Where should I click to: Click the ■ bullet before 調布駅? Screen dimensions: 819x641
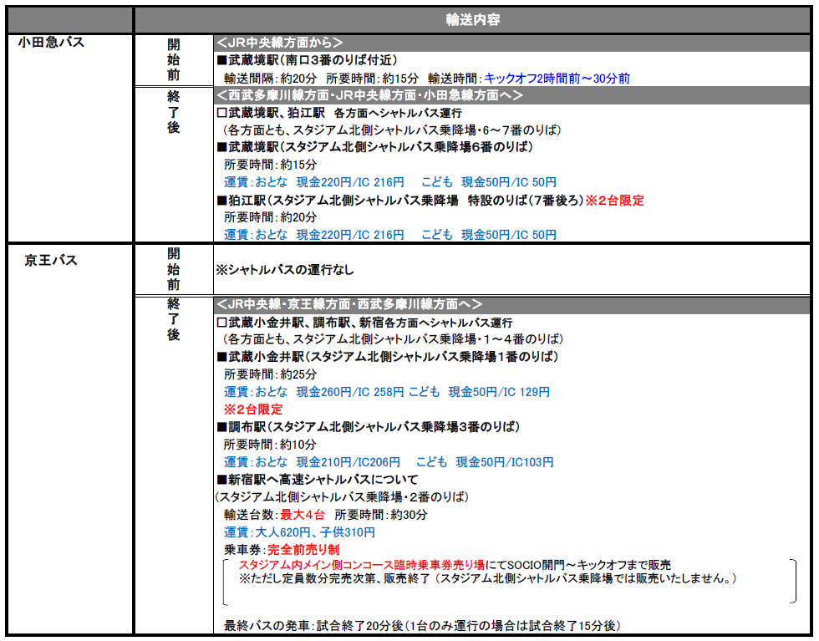(x=222, y=427)
